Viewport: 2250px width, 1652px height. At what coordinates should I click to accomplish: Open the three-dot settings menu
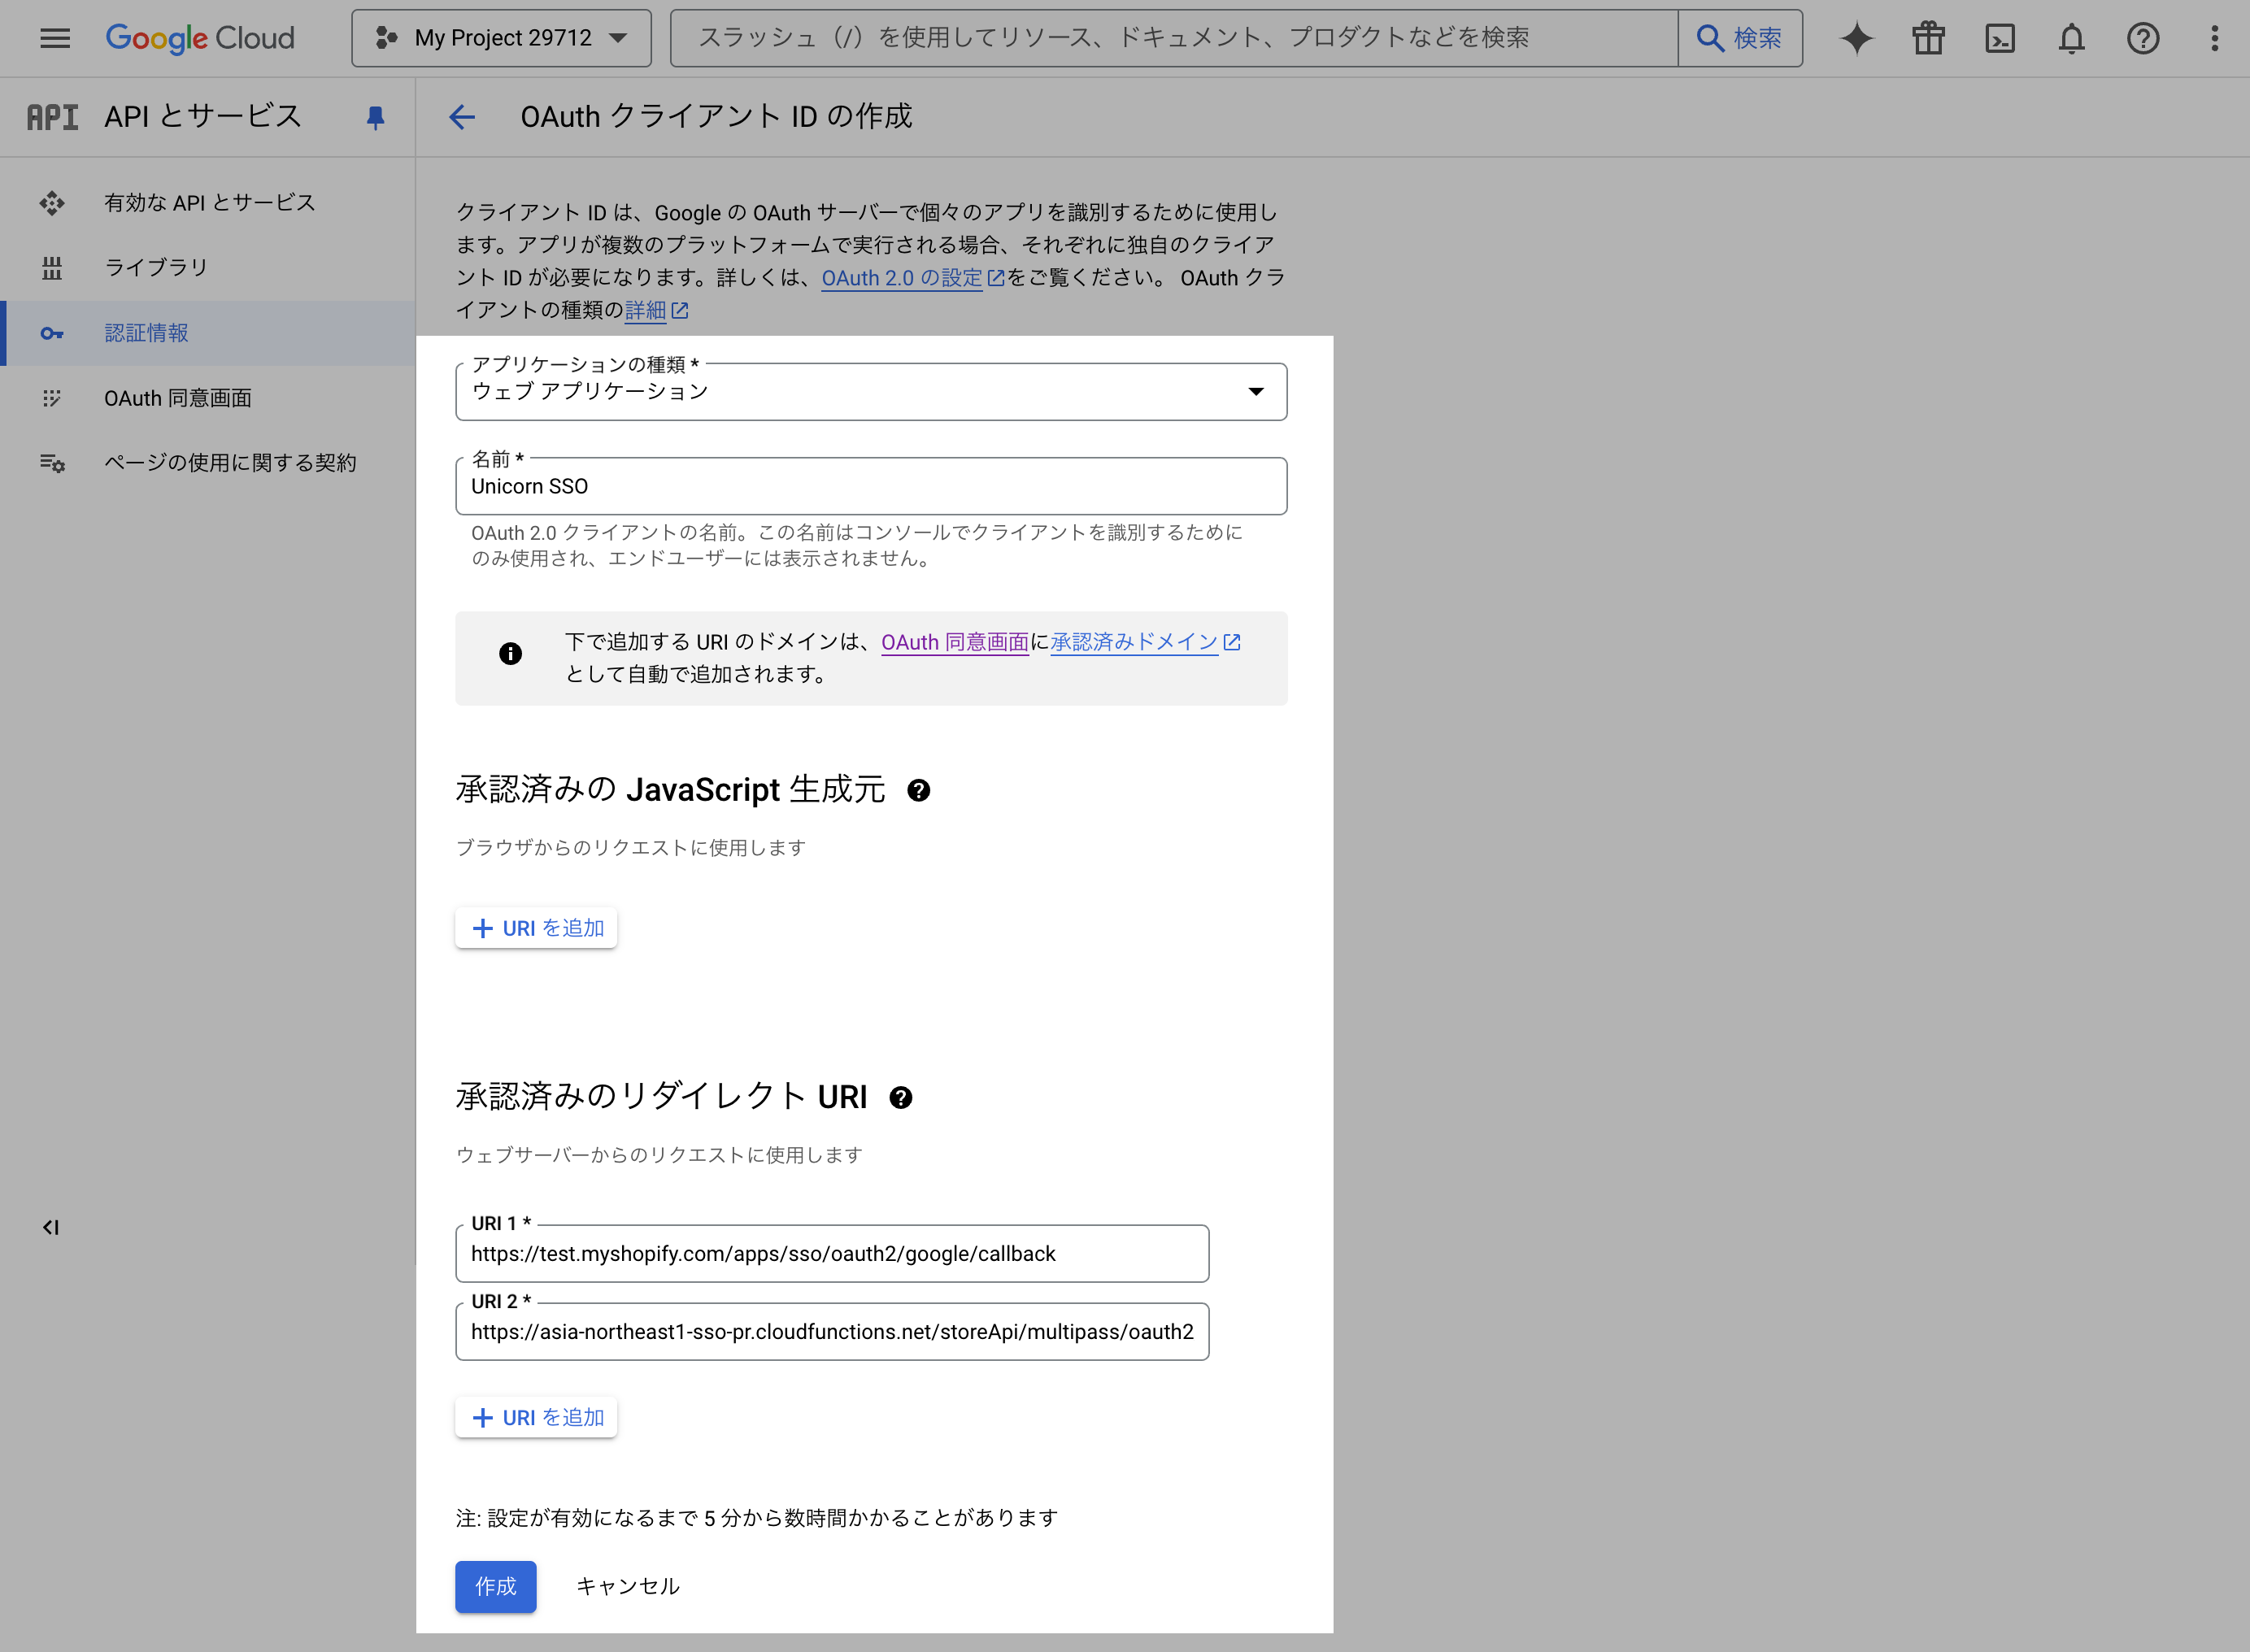[x=2214, y=38]
